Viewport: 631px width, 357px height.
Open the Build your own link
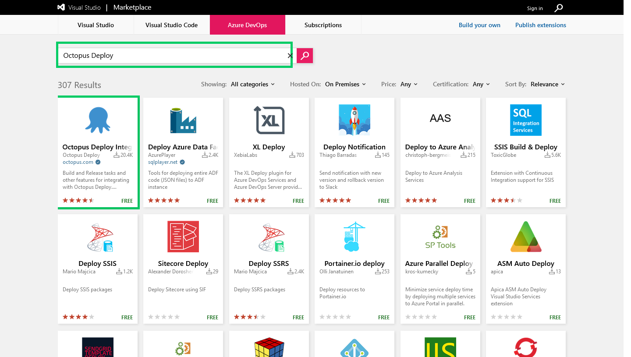pos(479,25)
